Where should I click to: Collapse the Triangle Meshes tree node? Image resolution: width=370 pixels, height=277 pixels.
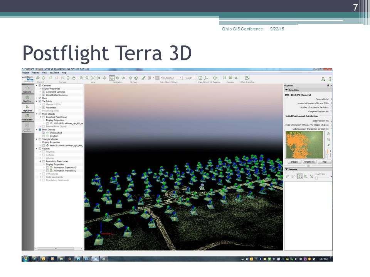pyautogui.click(x=37, y=139)
